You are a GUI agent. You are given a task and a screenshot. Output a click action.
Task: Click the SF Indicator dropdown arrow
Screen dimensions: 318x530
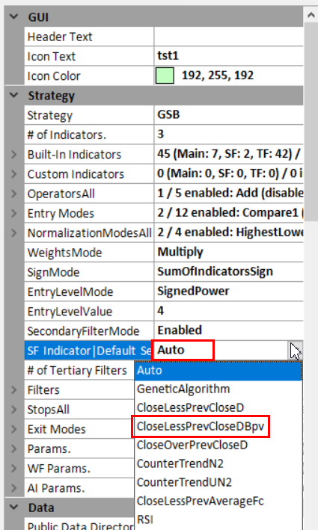(x=296, y=351)
